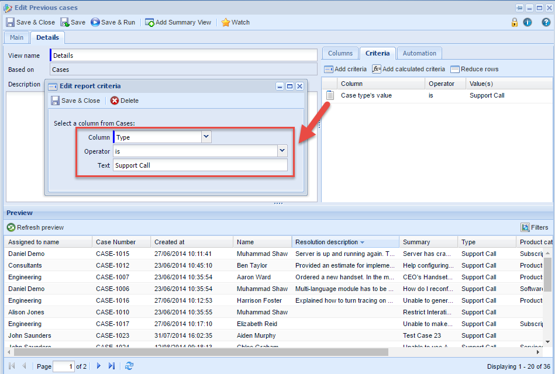Click the View name input field
Viewport: 555px width, 374px height.
184,55
